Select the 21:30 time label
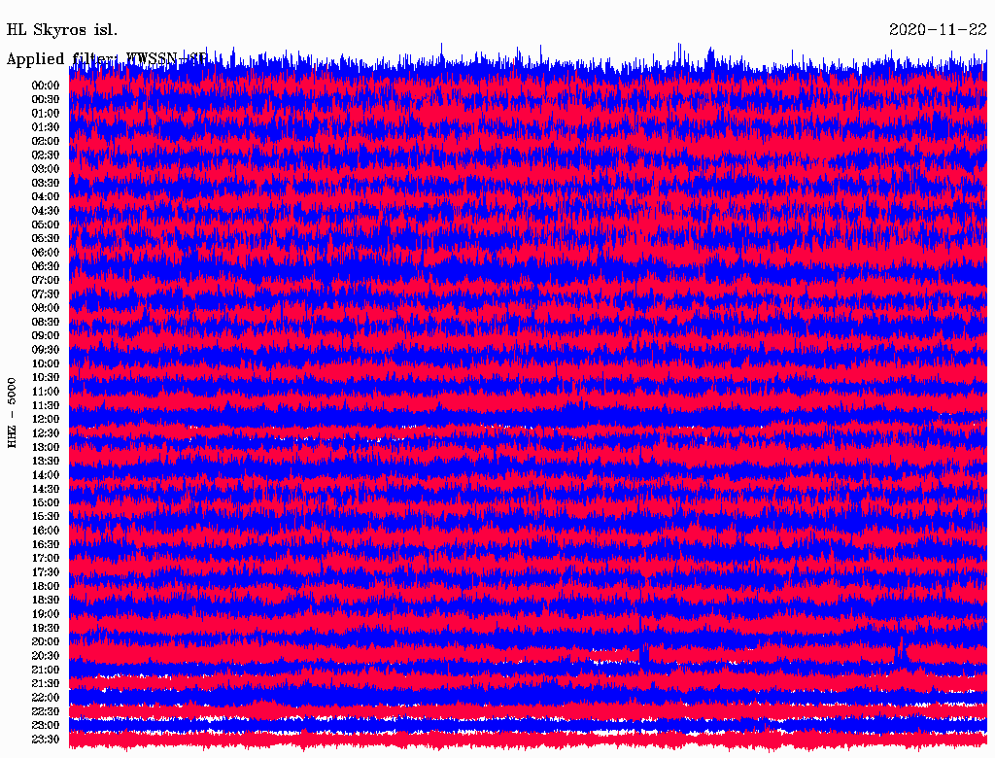The width and height of the screenshot is (995, 758). (46, 684)
